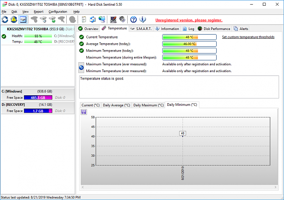
Task: Open the Configuration menu
Action: (58, 12)
